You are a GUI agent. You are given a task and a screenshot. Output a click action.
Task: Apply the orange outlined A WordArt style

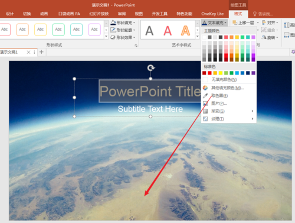pos(185,31)
